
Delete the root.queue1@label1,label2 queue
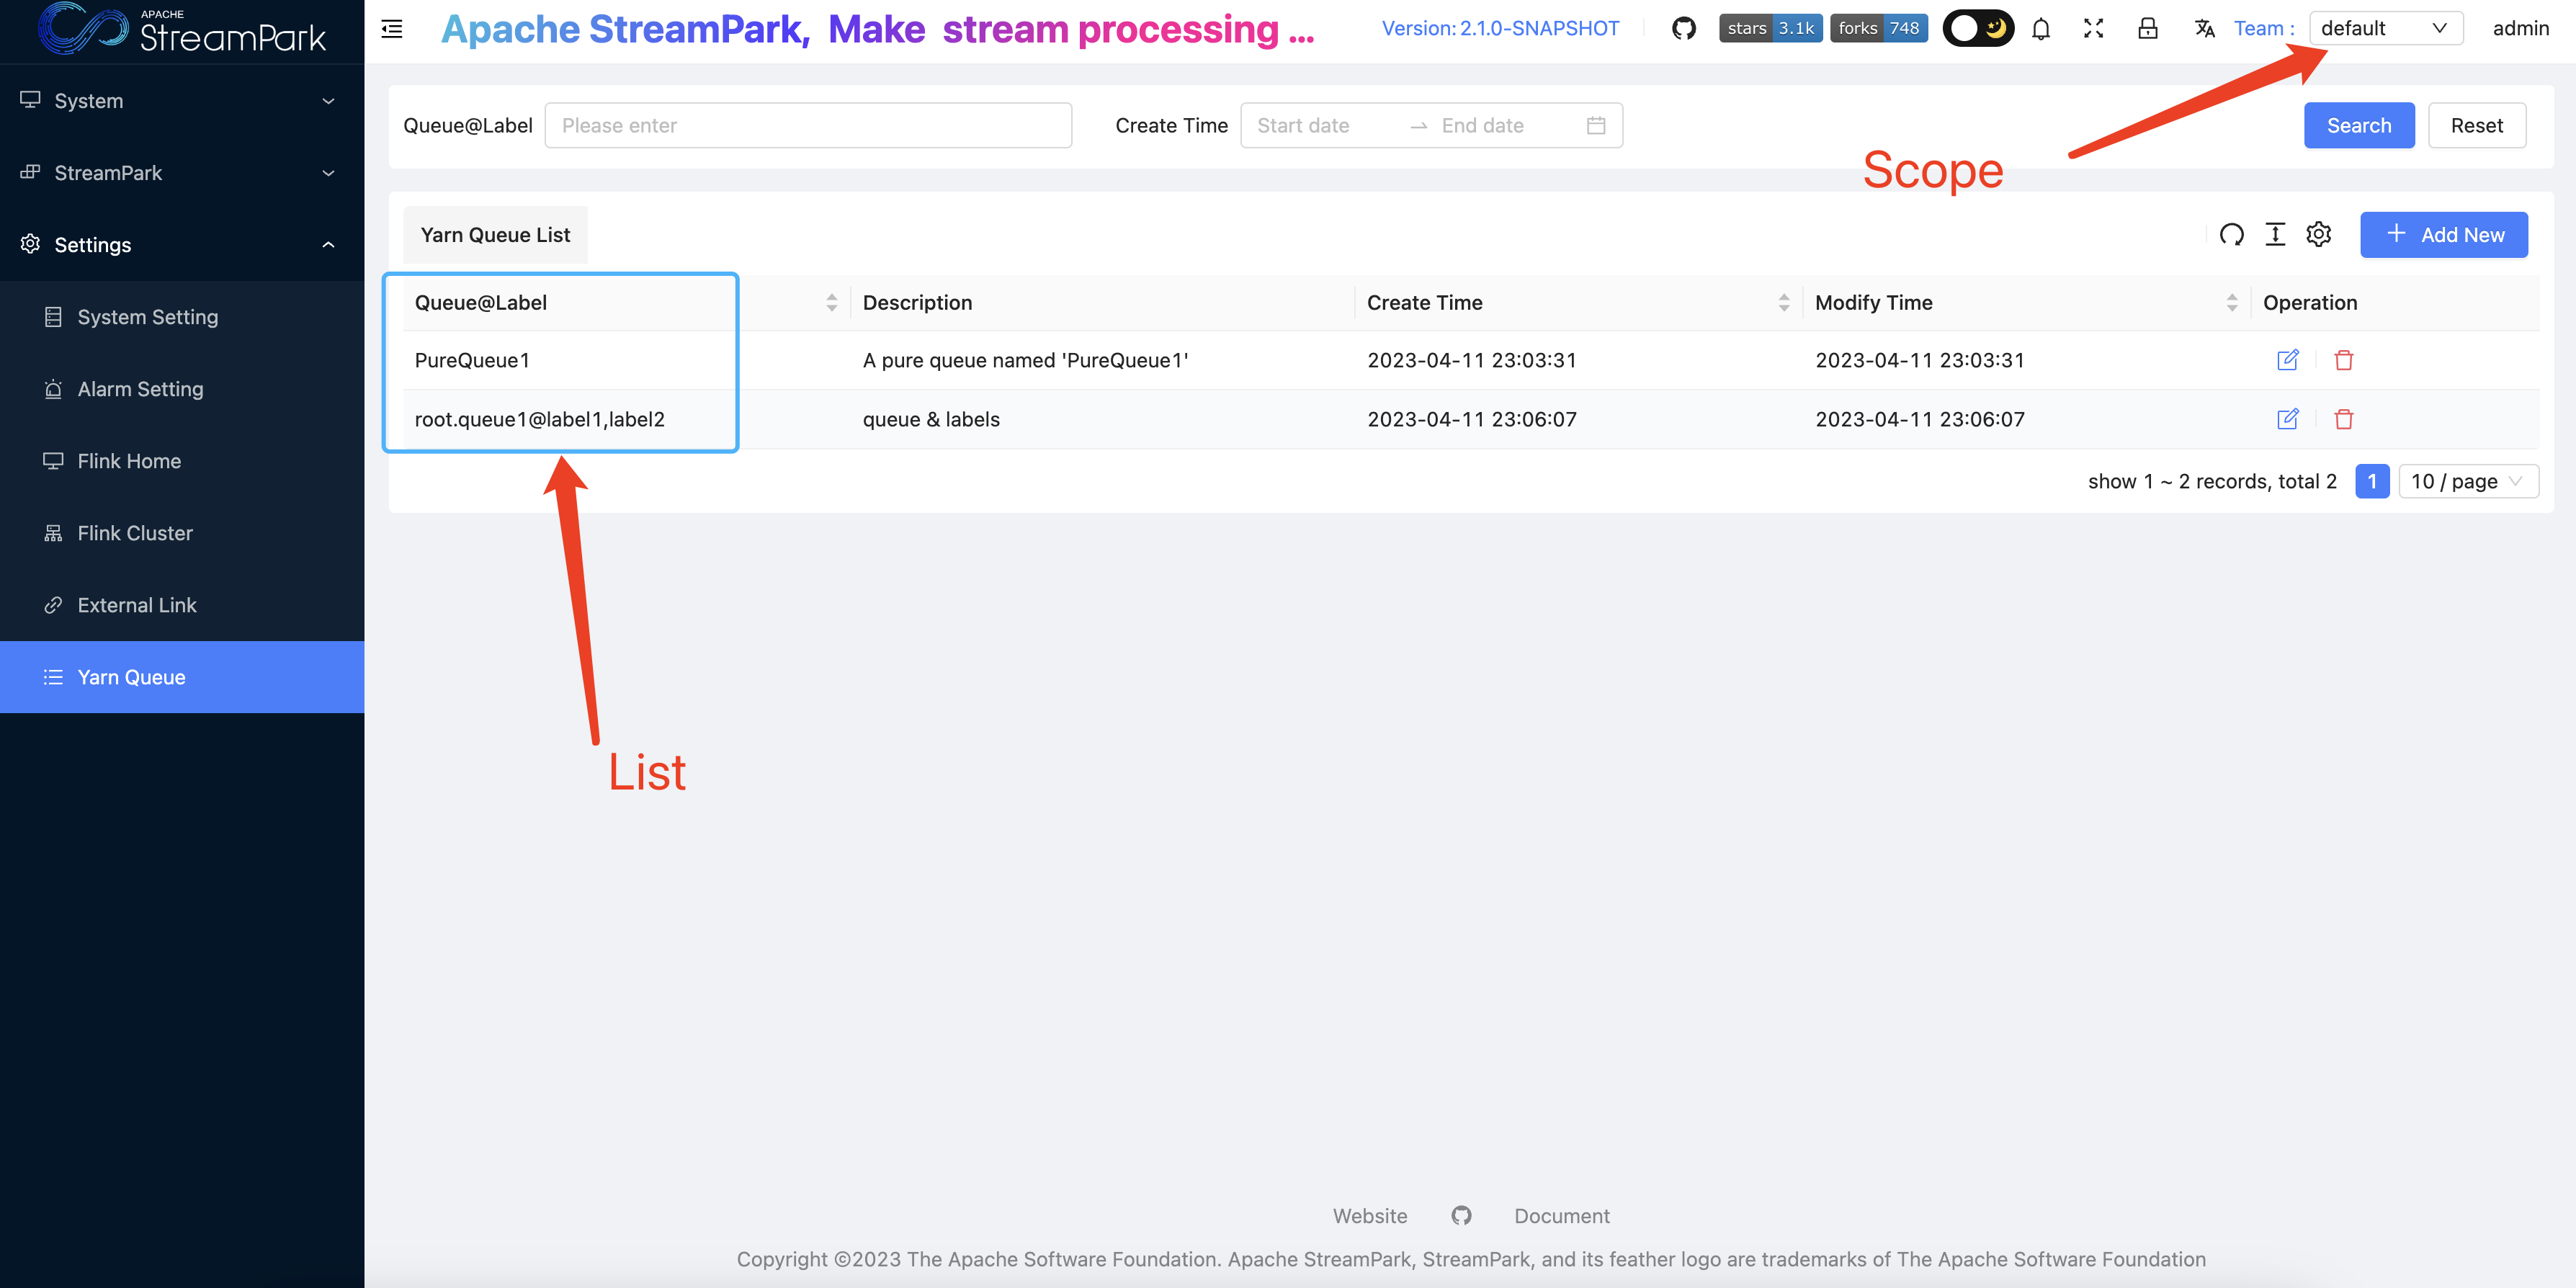(2344, 420)
